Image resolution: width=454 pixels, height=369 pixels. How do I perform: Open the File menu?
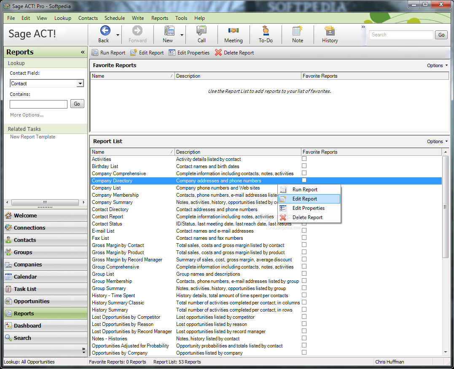(x=11, y=18)
